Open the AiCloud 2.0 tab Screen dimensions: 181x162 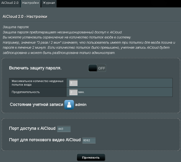(10, 3)
